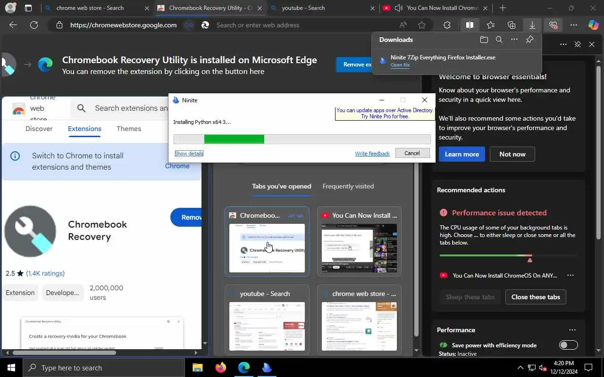Open the Edge profile avatar icon
Screen dimensions: 604x377
pos(10,8)
